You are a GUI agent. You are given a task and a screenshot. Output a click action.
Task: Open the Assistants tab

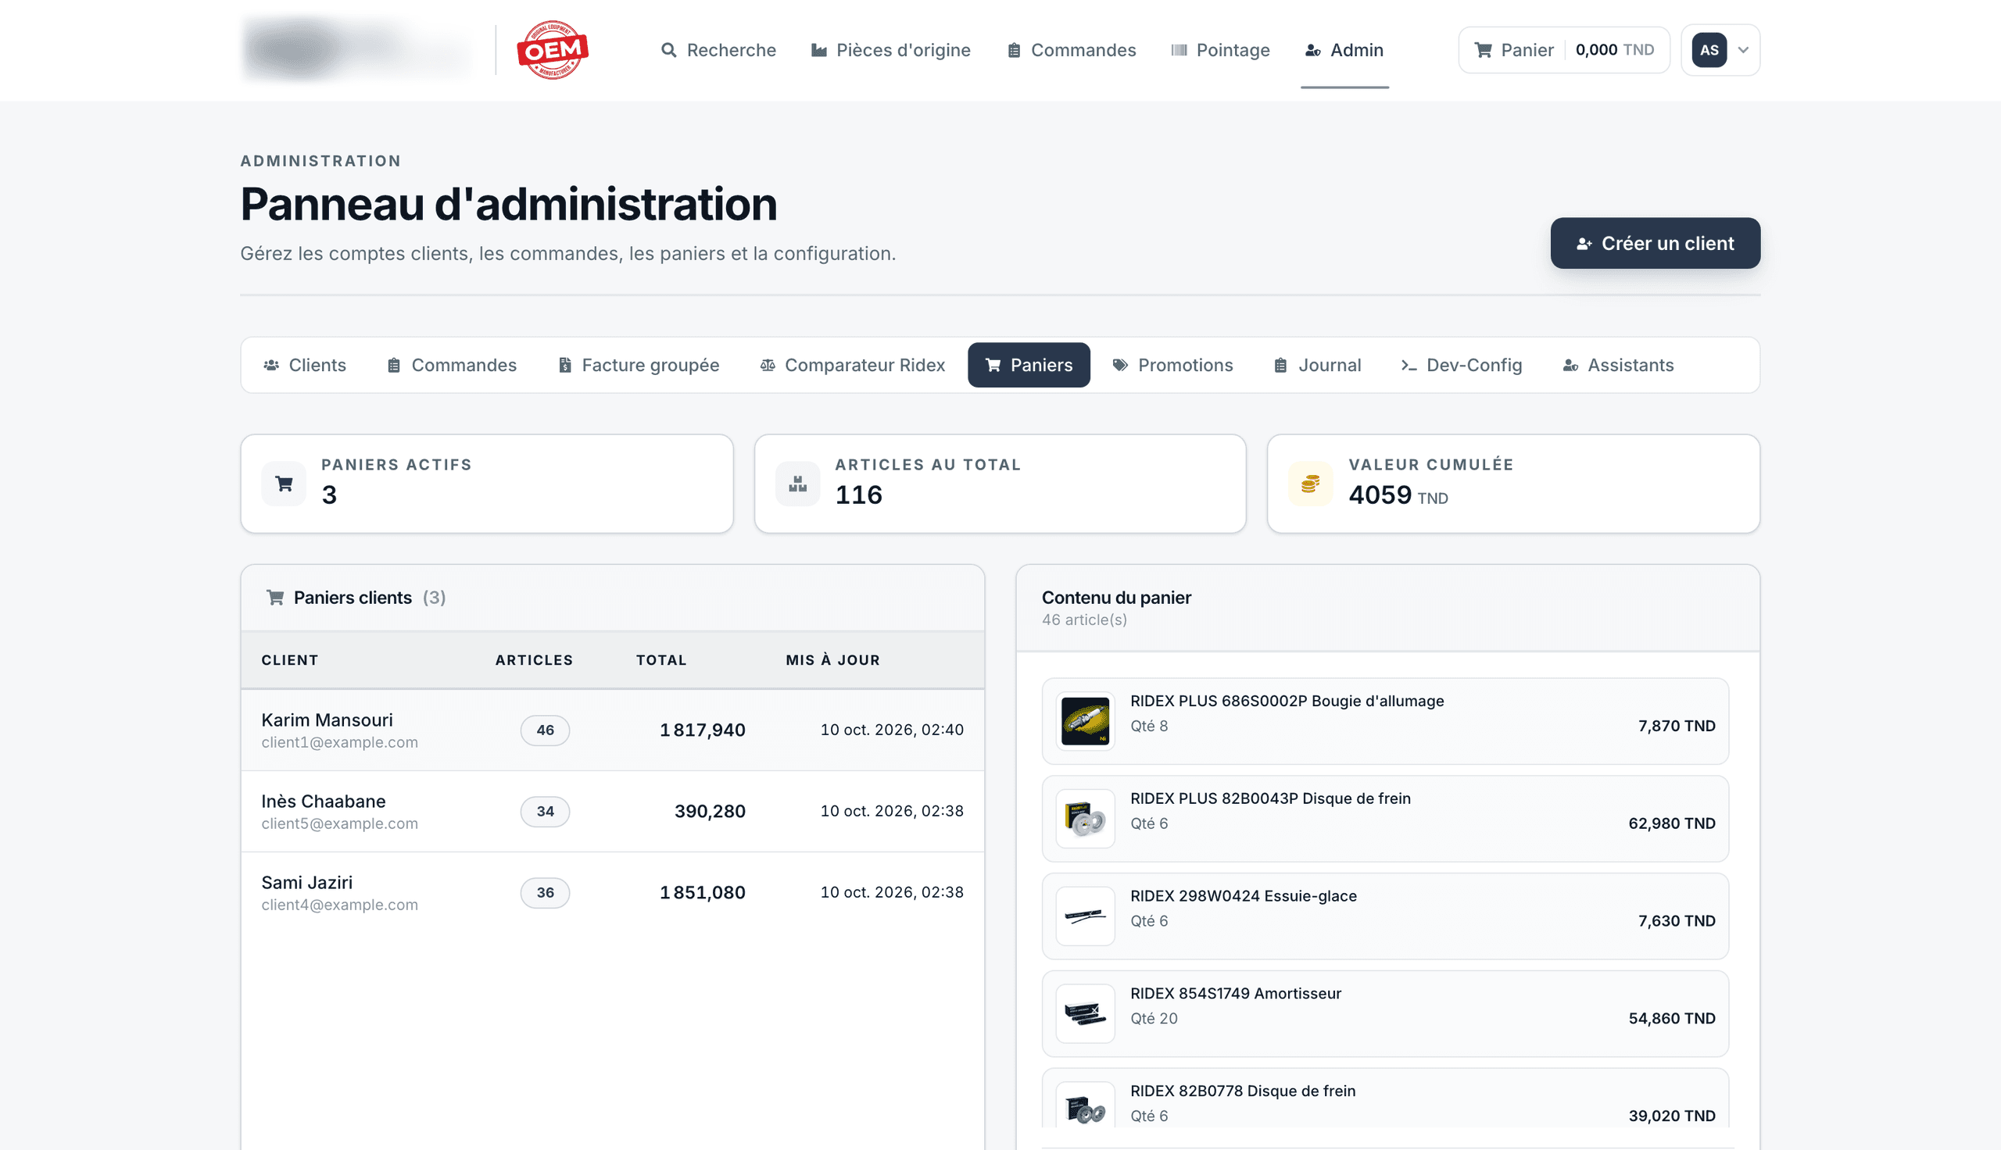tap(1619, 365)
